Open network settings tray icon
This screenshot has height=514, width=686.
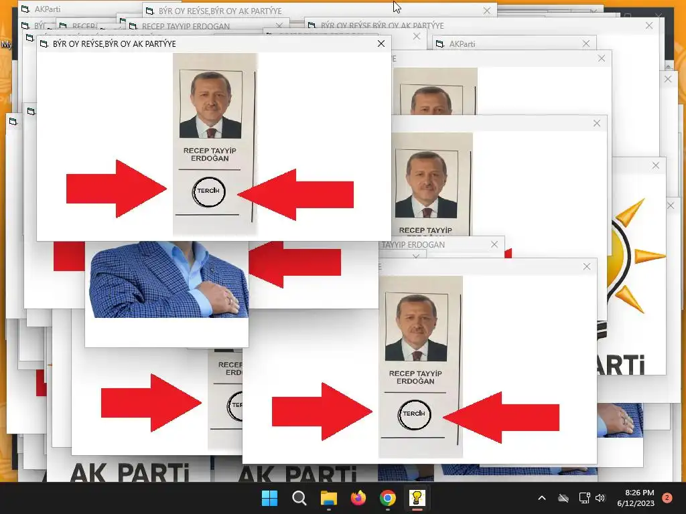pos(584,498)
